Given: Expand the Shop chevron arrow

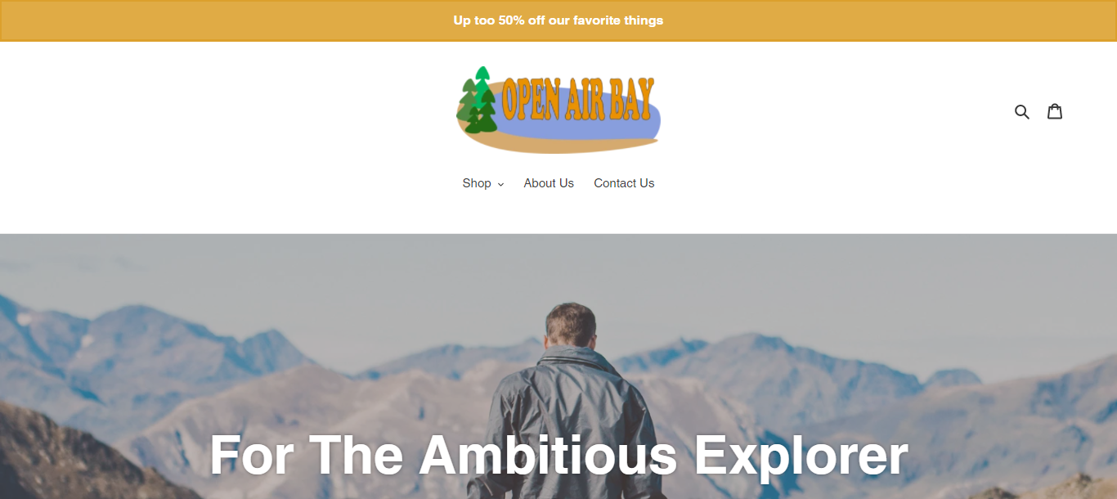Looking at the screenshot, I should (x=500, y=184).
